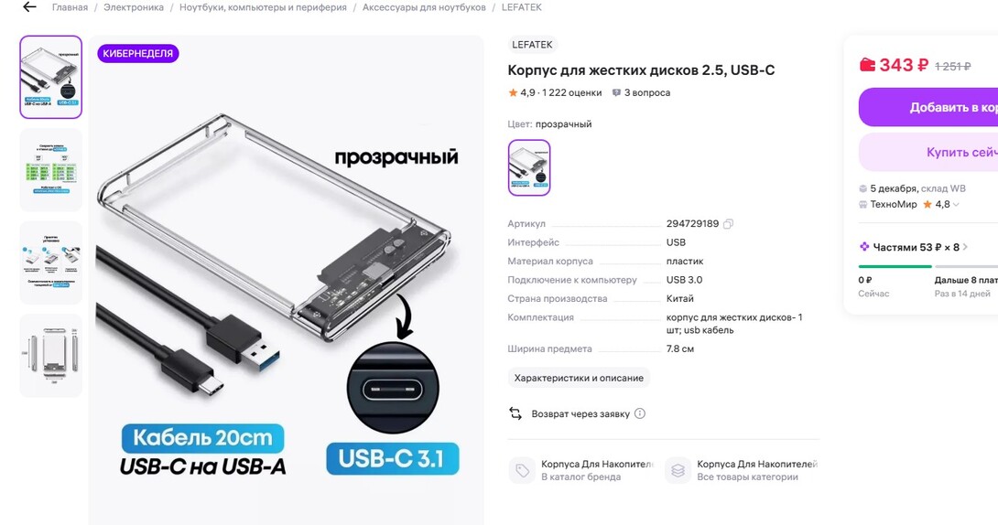
Task: Expand the Частями 53 ₽ × 8 arrow
Action: (x=965, y=247)
